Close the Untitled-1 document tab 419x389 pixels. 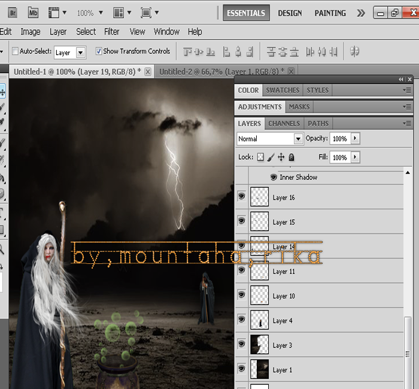148,72
